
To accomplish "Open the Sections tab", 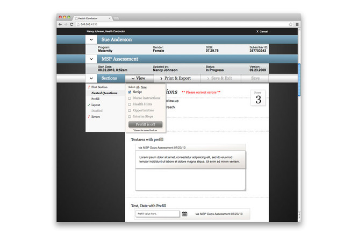I will tap(111, 78).
